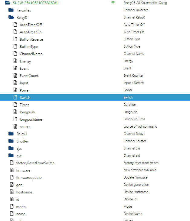Click the 'Duration' description text

coord(130,105)
